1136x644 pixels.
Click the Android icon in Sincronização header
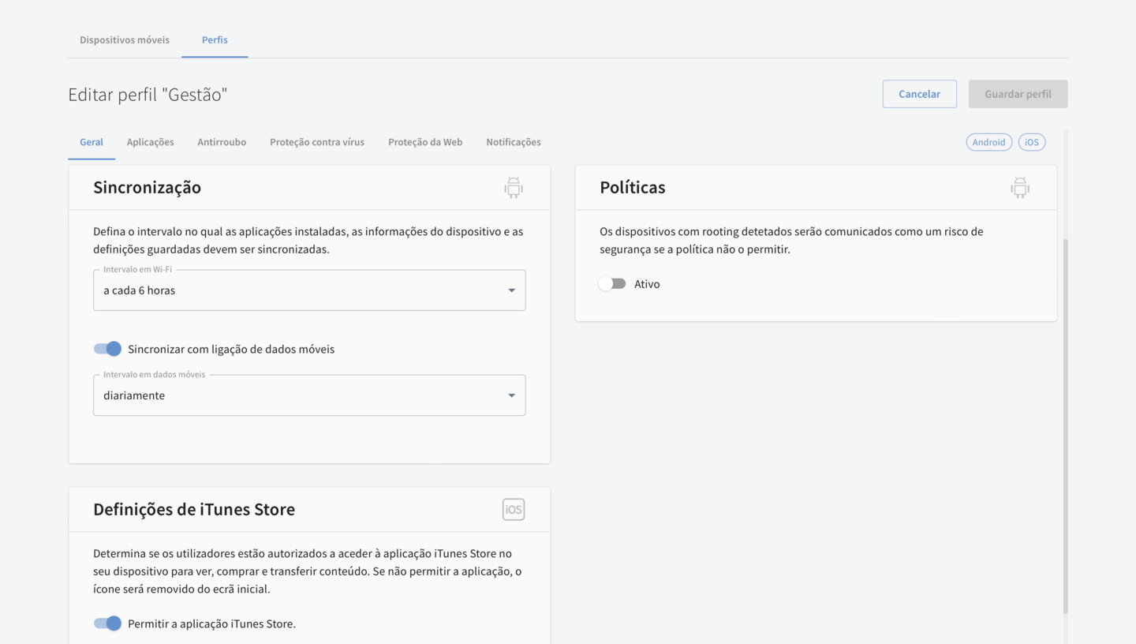(x=514, y=188)
